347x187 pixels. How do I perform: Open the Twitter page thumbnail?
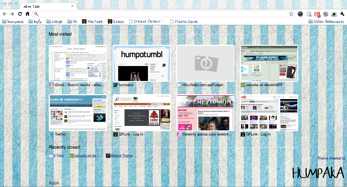coord(78,113)
